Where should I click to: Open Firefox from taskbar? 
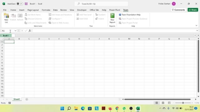tap(110, 109)
